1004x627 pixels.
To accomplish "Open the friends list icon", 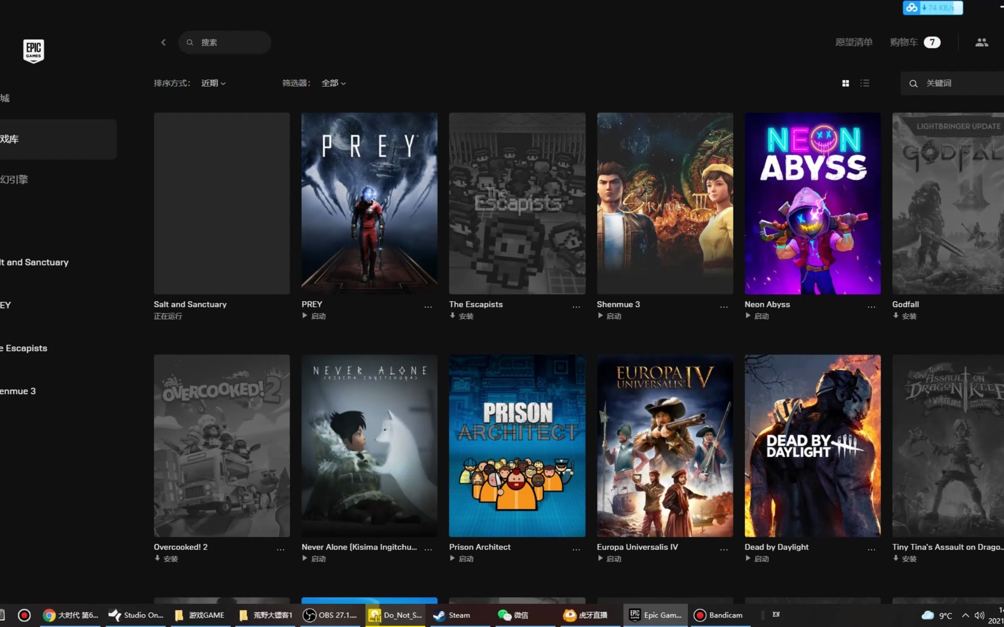I will coord(981,42).
